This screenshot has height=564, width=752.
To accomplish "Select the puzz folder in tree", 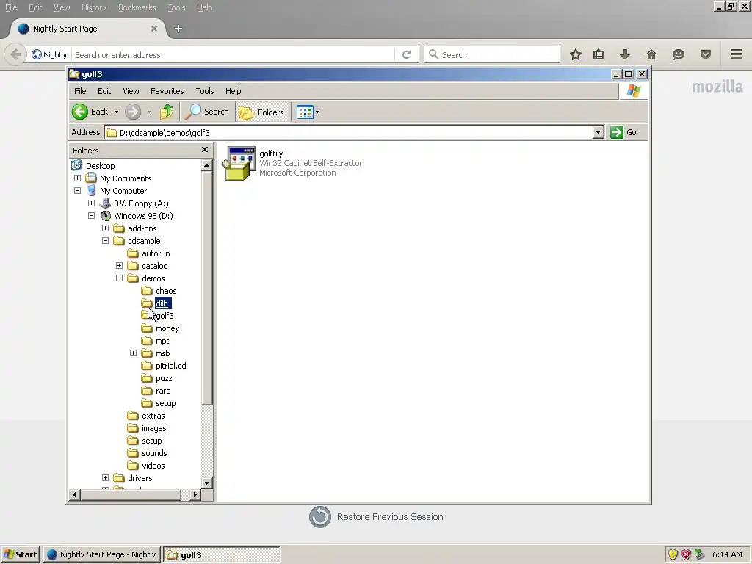I will click(164, 378).
